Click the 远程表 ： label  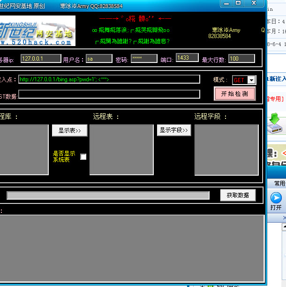pos(106,116)
